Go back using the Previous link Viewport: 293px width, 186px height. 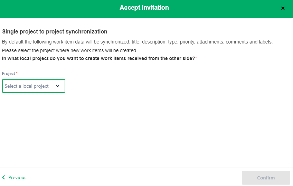coord(17,177)
